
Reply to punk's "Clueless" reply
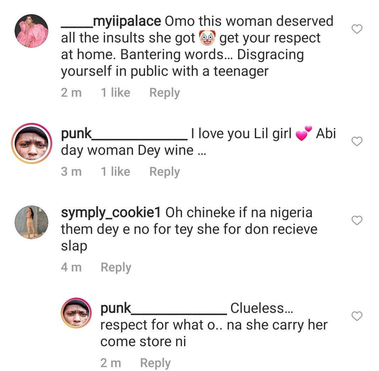[x=155, y=363]
